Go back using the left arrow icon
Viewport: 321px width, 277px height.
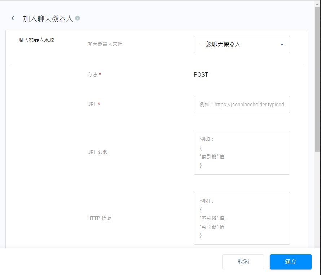tap(13, 18)
